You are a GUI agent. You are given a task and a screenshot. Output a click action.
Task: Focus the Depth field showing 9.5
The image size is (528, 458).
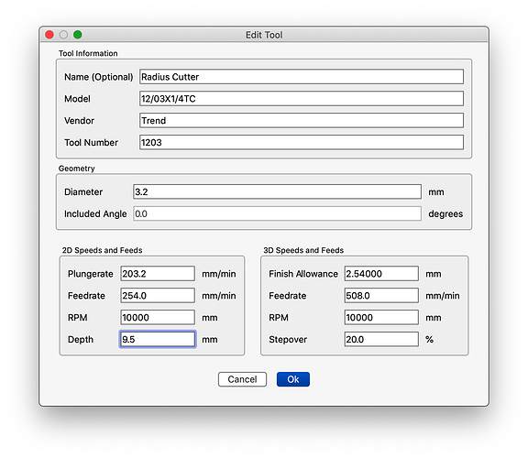(158, 339)
